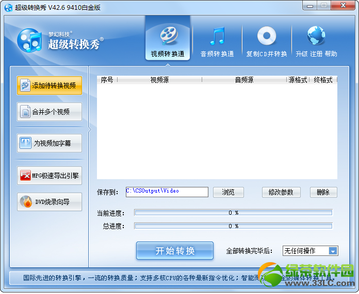Click 修改参数 button
Image resolution: width=359 pixels, height=294 pixels.
(281, 192)
